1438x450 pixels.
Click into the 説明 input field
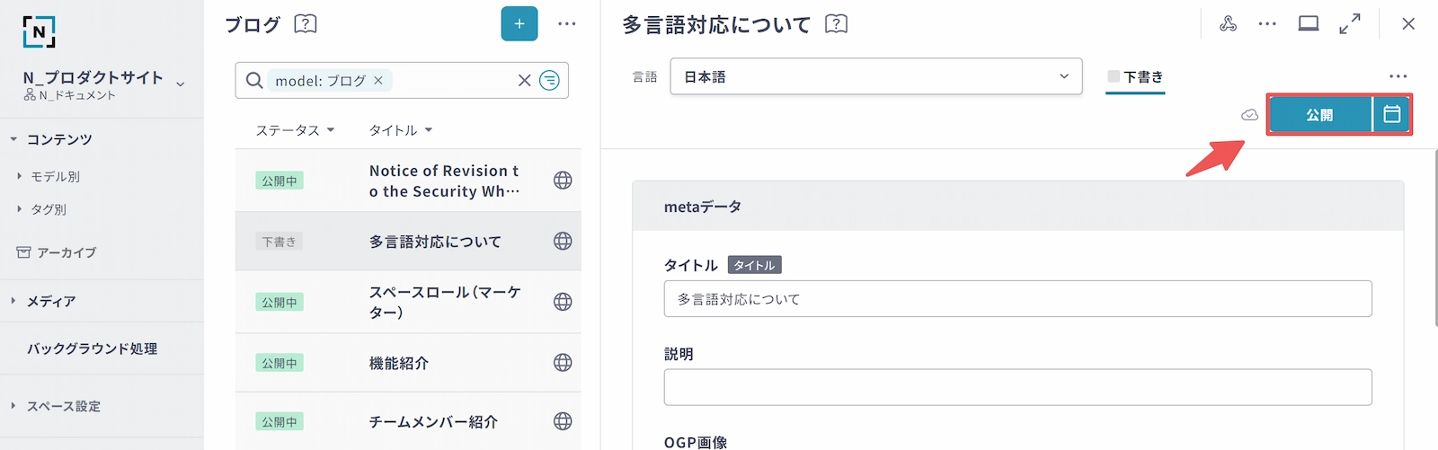(x=1017, y=387)
